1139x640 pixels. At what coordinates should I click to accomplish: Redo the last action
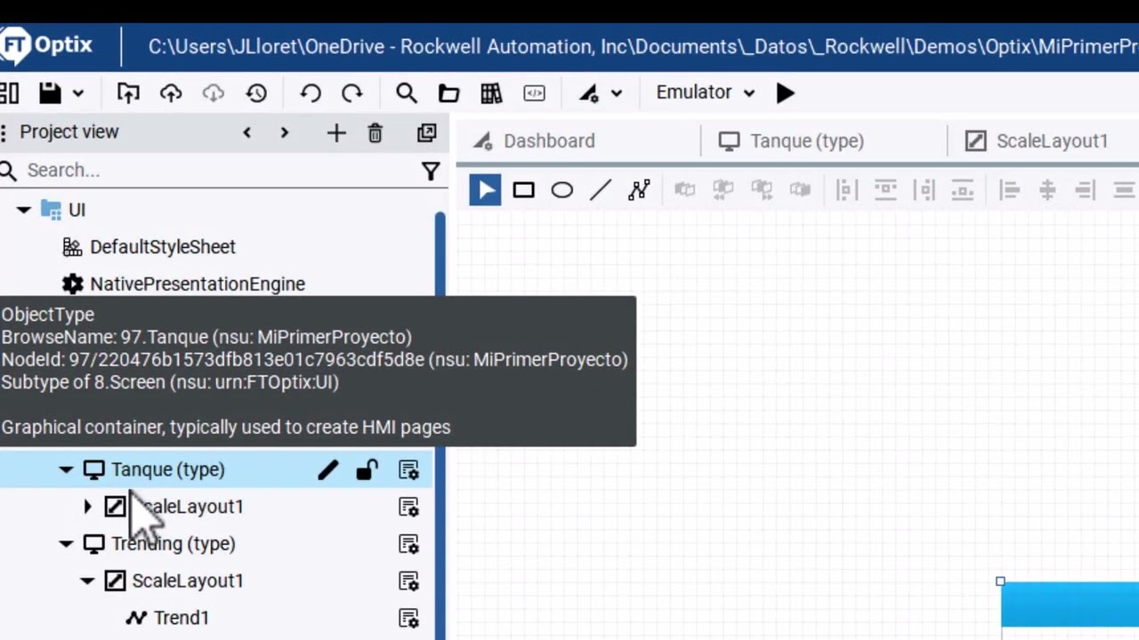click(x=352, y=92)
